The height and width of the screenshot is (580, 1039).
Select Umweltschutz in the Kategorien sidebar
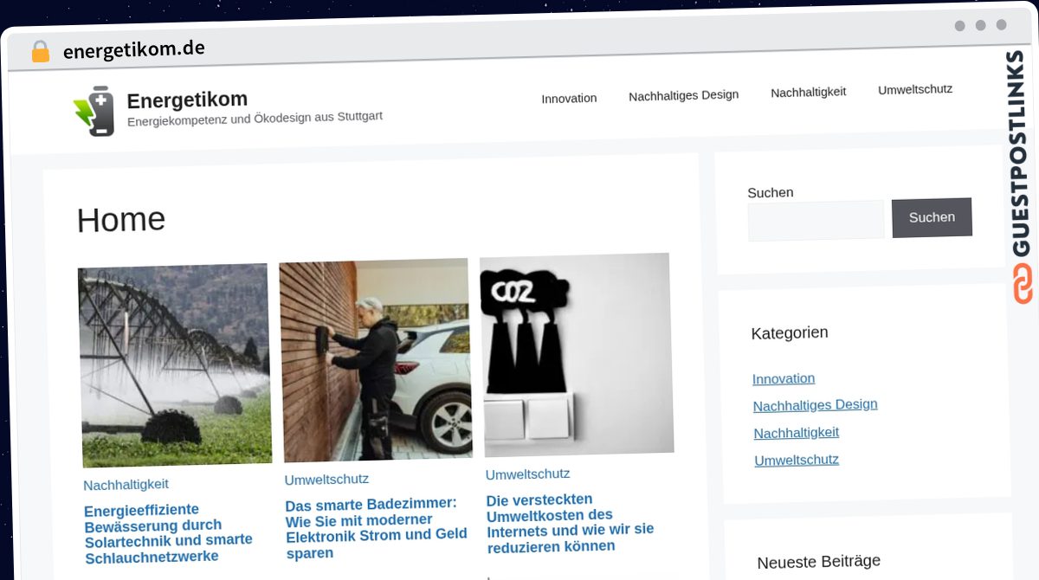797,460
